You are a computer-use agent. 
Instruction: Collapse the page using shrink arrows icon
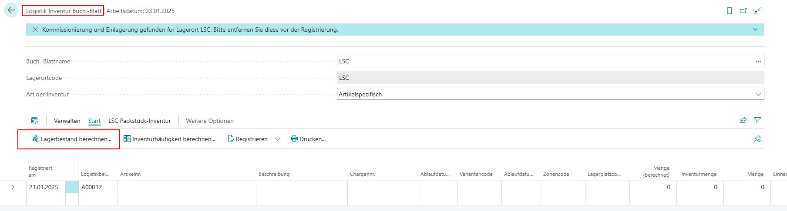pyautogui.click(x=757, y=11)
